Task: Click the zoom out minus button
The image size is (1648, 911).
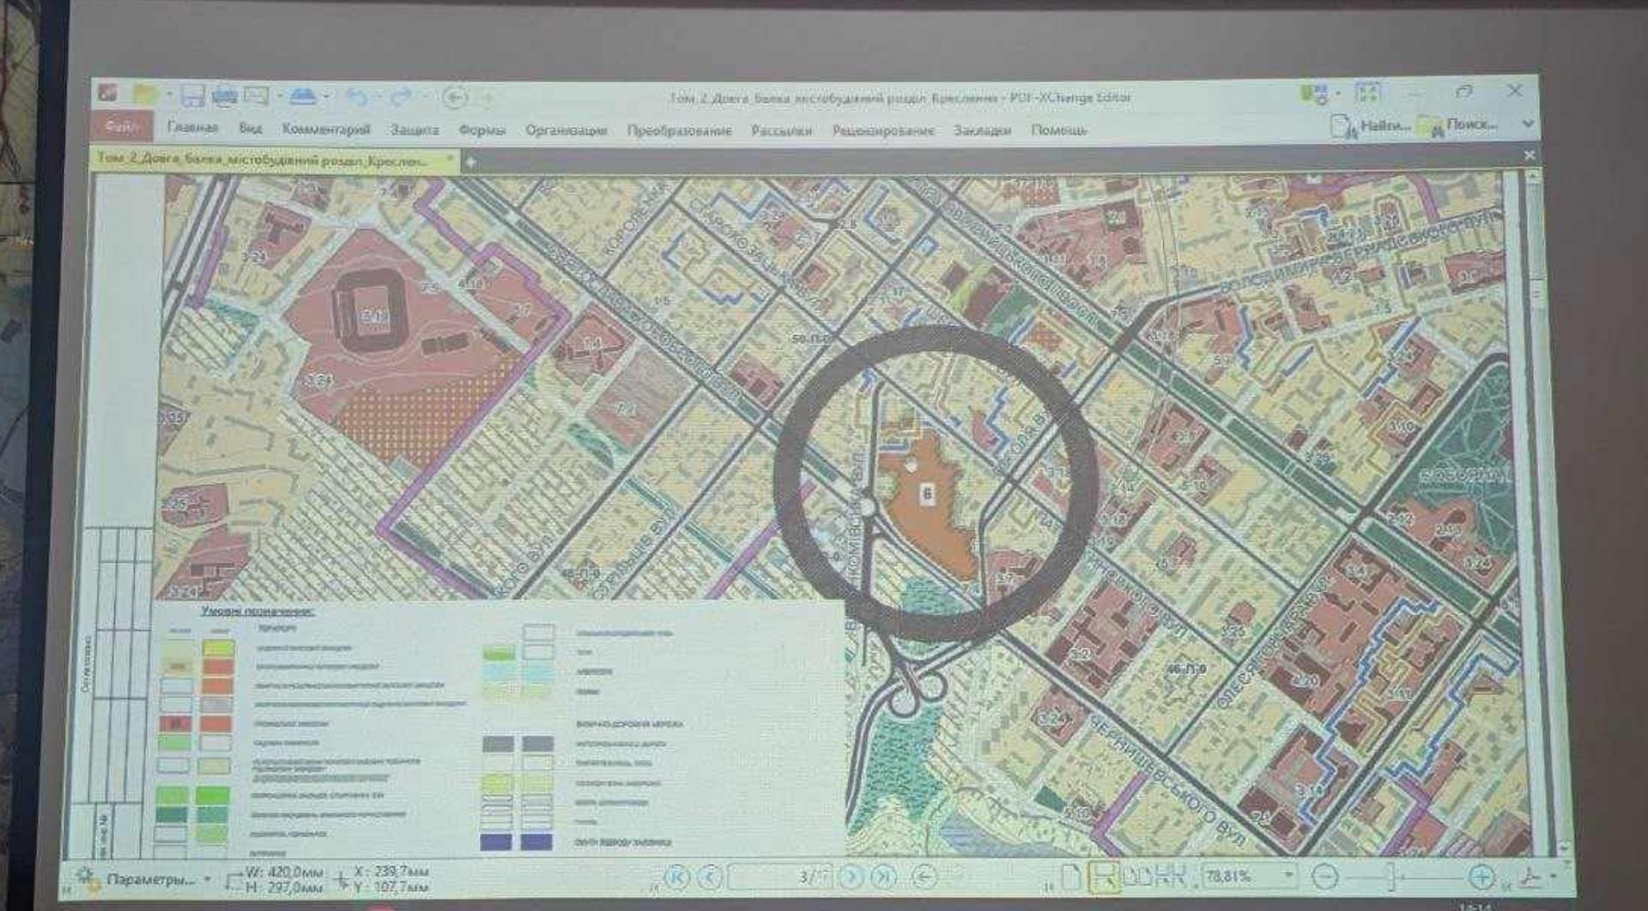Action: [1326, 877]
